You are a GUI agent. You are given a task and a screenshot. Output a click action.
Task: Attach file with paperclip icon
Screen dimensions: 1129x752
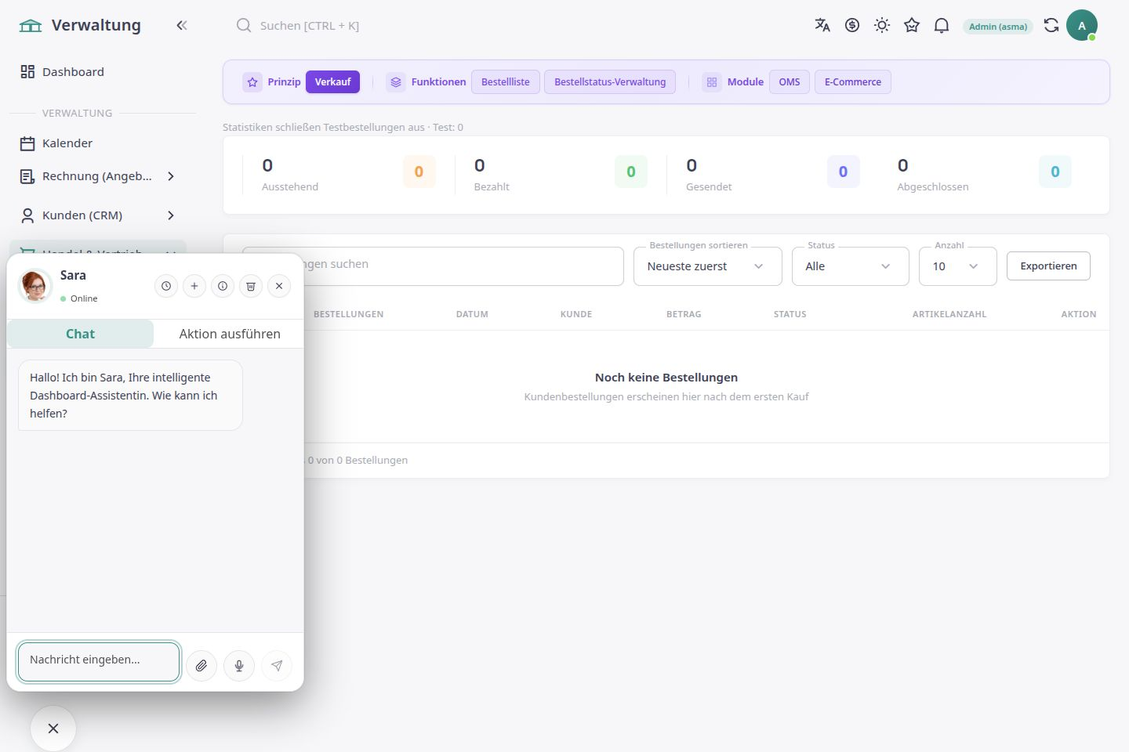201,666
